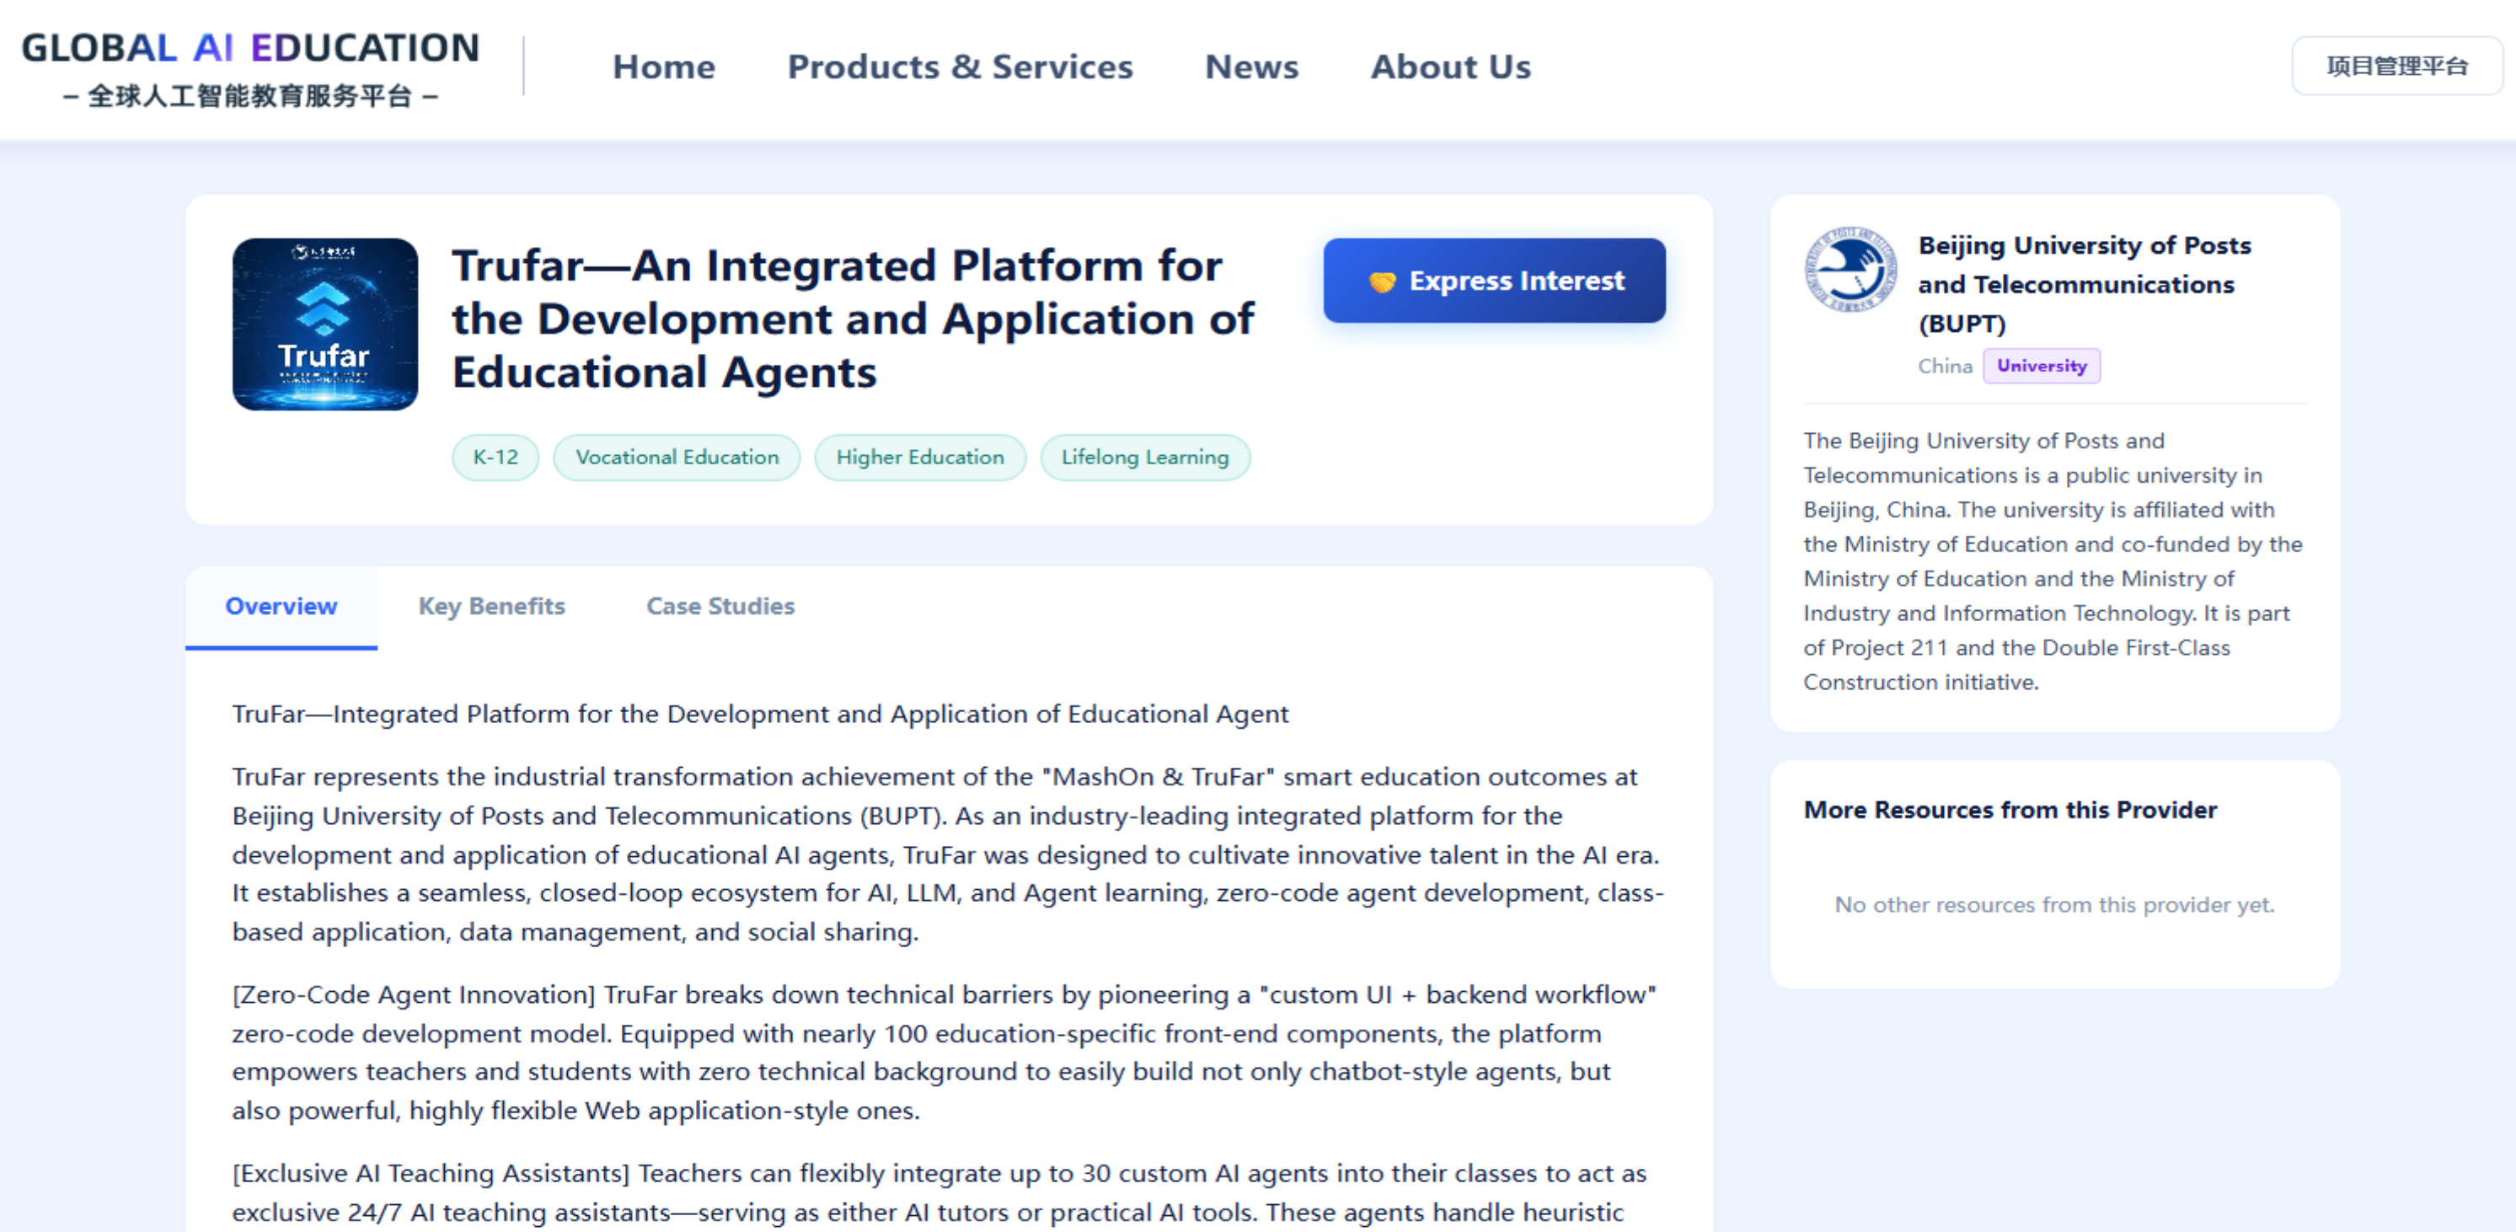Click the "No other resources from this provider yet." text
Viewport: 2516px width, 1232px height.
2054,905
